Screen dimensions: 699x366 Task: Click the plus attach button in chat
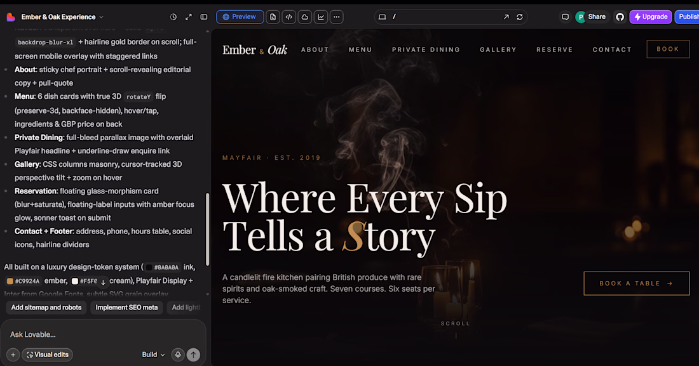(13, 355)
